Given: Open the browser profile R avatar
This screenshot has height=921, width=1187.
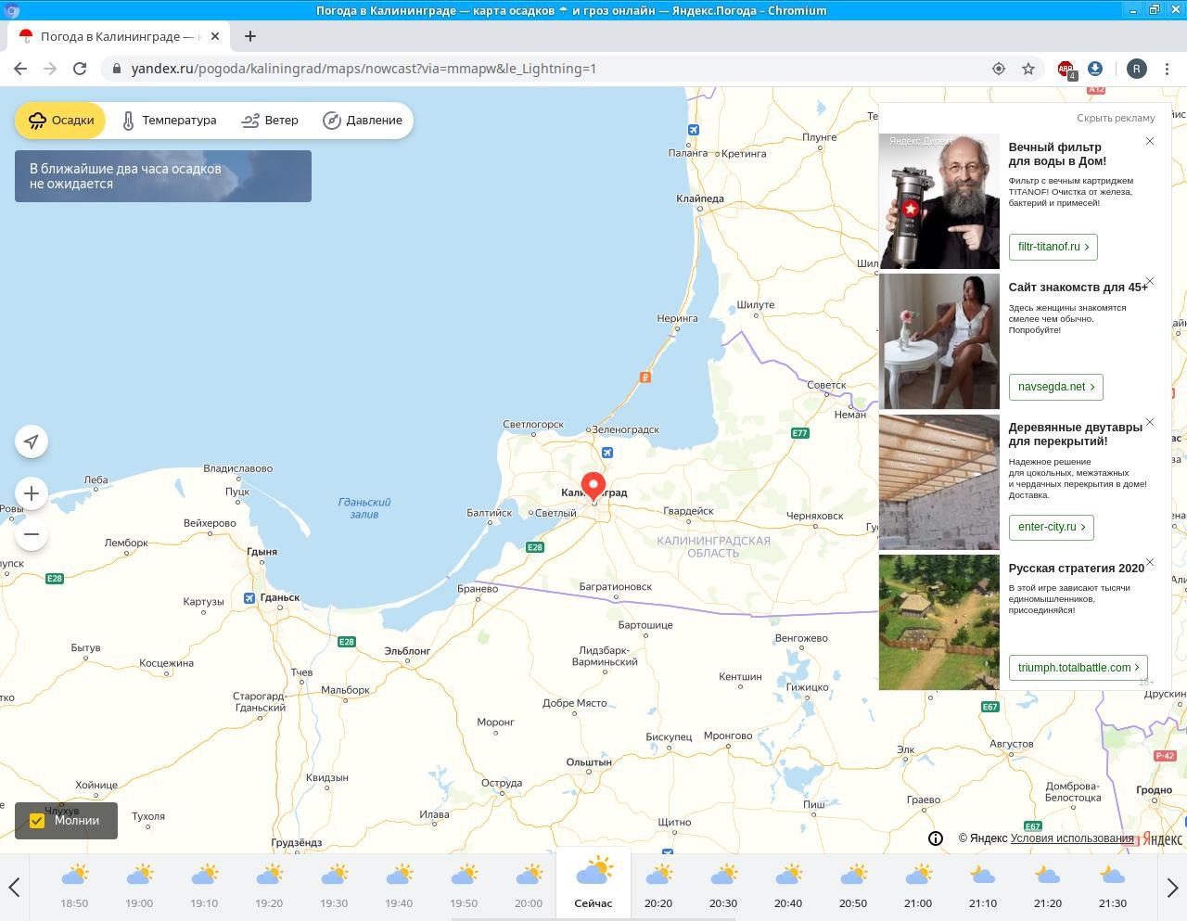Looking at the screenshot, I should (x=1136, y=69).
